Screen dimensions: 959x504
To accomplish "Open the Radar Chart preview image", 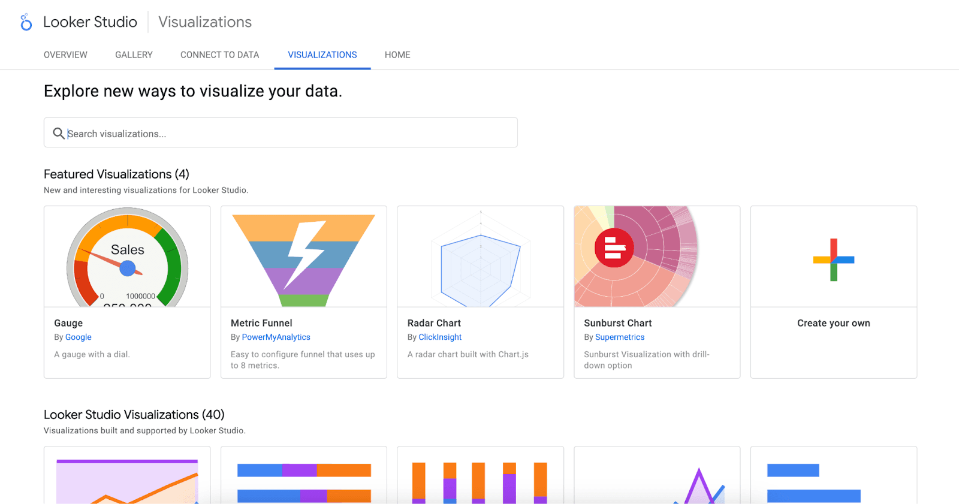I will tap(480, 257).
